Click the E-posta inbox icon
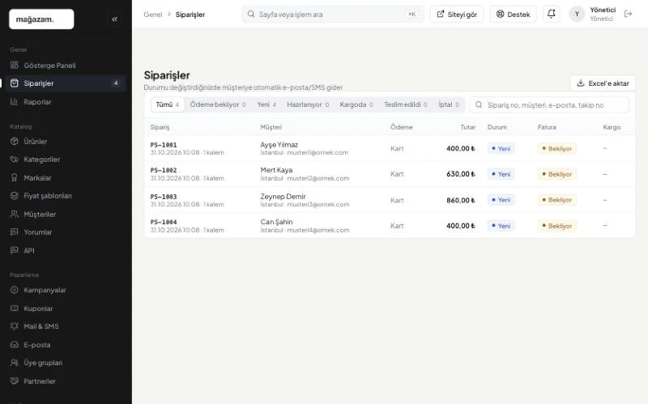The height and width of the screenshot is (404, 648). 15,345
